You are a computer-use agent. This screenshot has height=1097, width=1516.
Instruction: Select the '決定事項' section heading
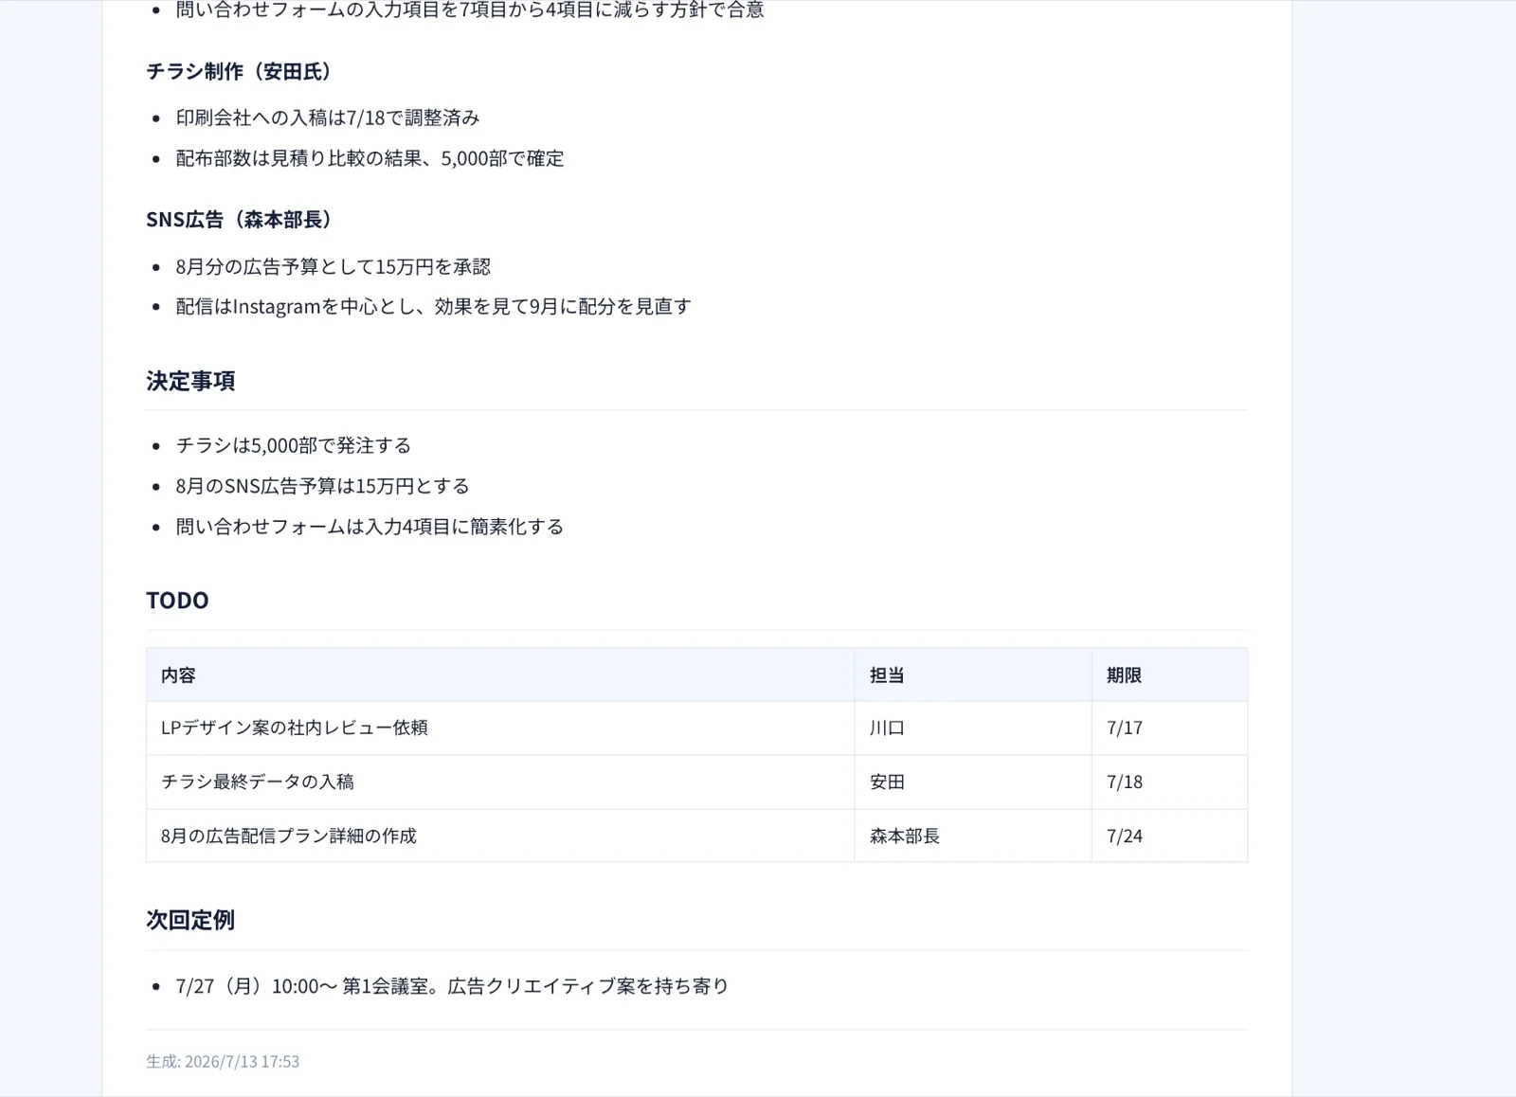point(190,381)
